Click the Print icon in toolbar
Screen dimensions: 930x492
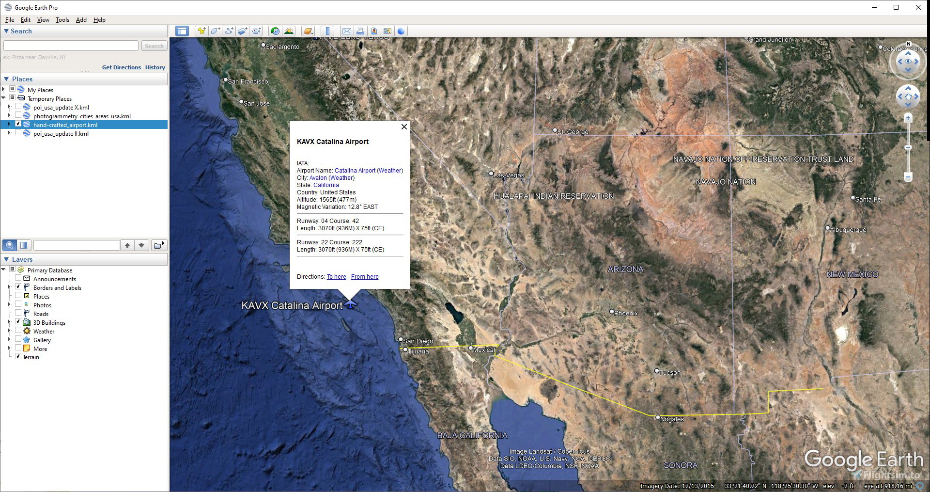pos(360,31)
